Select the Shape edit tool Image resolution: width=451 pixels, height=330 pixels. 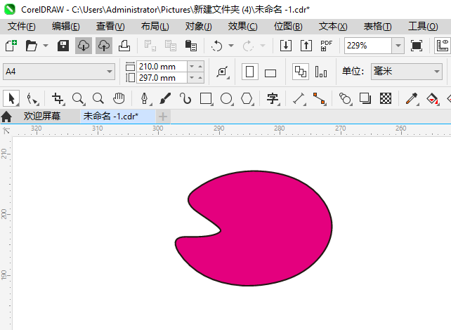pos(32,98)
